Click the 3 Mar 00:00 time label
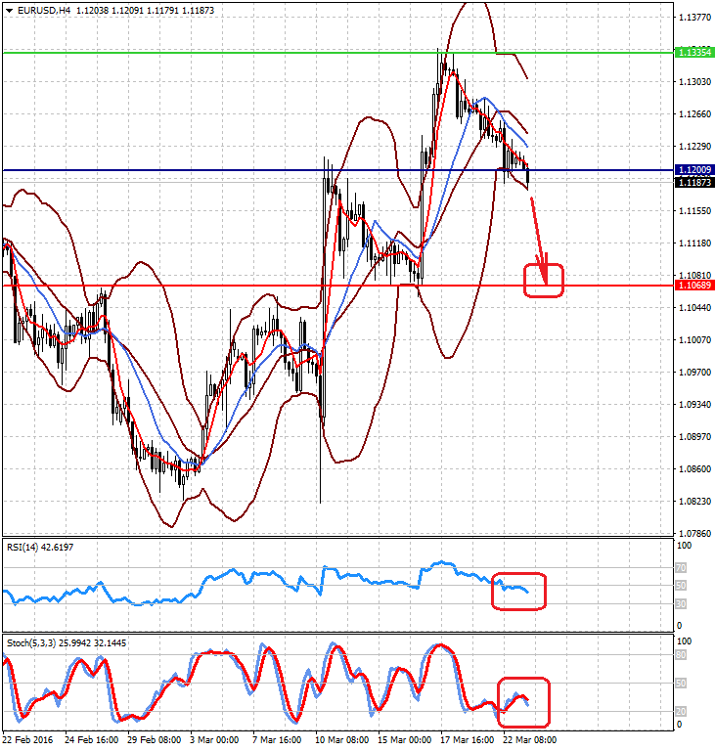The image size is (715, 751). (214, 739)
